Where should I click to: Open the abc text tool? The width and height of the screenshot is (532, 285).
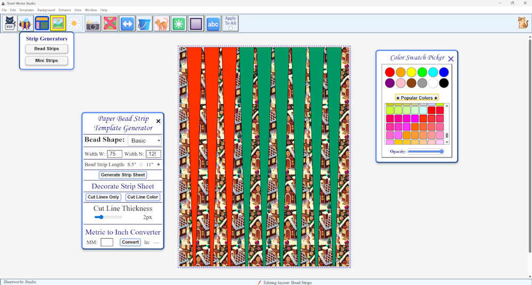(x=213, y=23)
